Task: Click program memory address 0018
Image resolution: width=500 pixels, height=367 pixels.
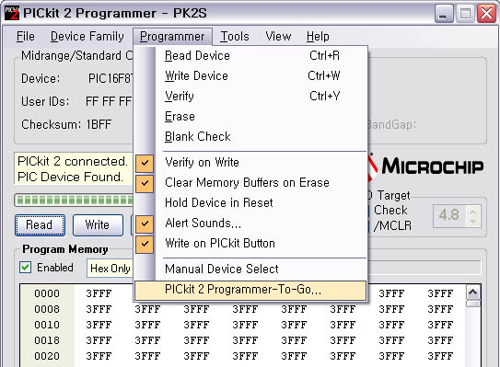Action: tap(47, 340)
